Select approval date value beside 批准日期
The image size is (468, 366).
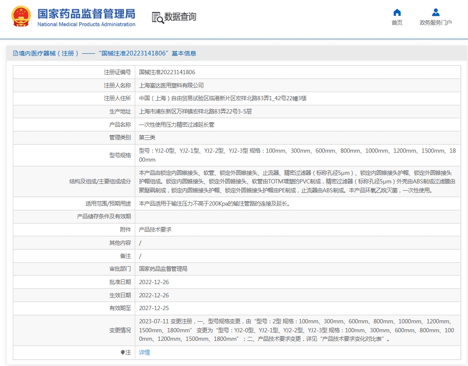154,282
